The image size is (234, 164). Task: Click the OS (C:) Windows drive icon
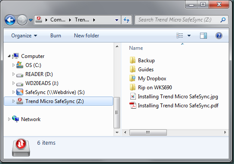pos(20,65)
